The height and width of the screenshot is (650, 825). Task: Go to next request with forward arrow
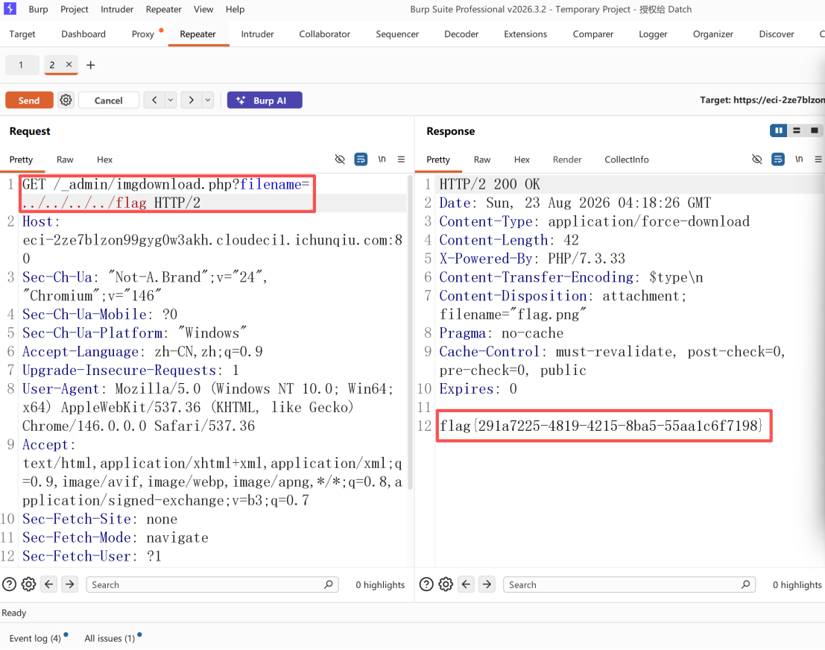click(x=191, y=100)
